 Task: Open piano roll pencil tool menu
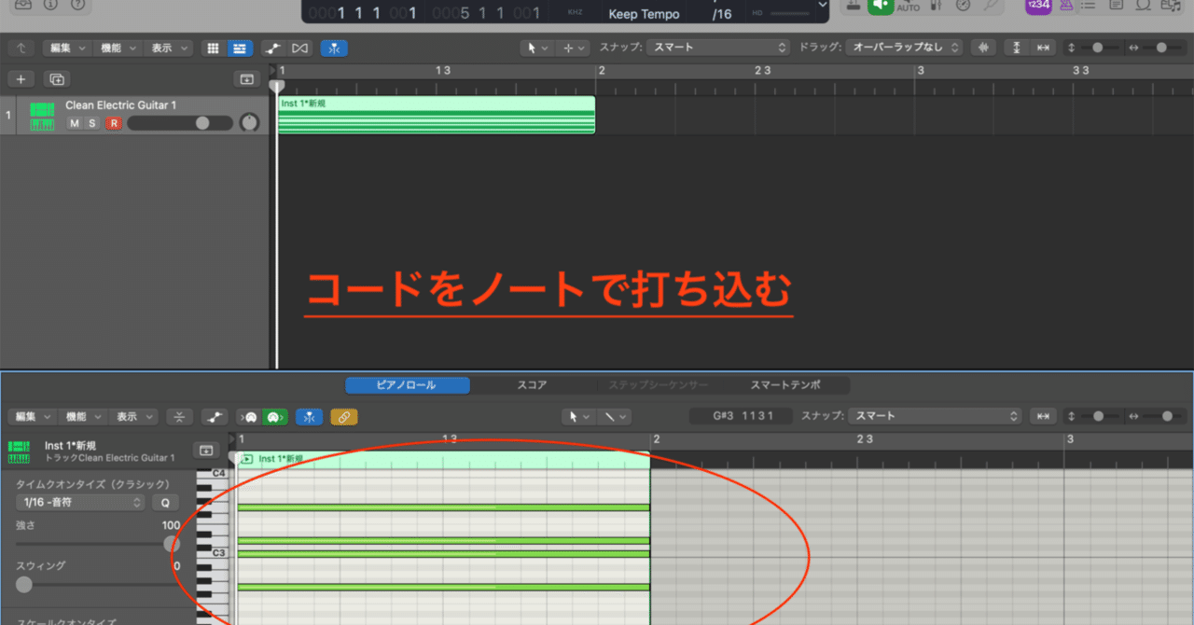click(x=614, y=417)
